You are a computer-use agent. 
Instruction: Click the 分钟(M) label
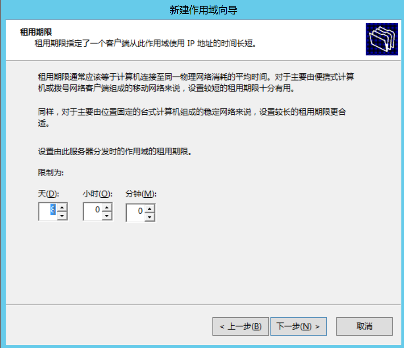(x=141, y=194)
